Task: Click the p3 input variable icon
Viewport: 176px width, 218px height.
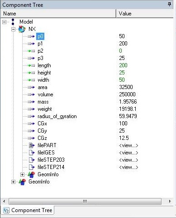Action: pos(31,58)
